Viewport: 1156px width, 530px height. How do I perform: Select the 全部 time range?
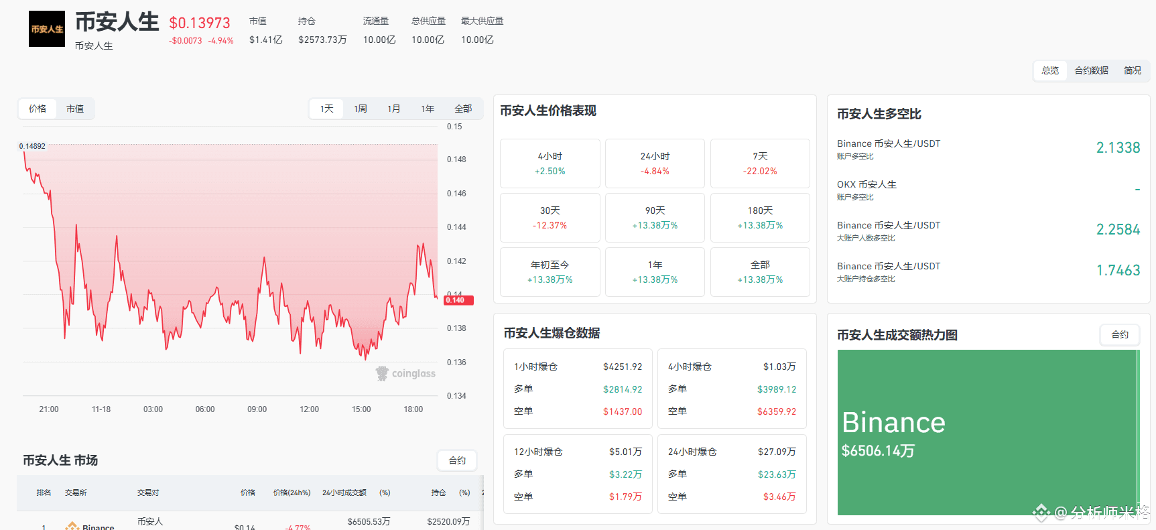point(463,109)
